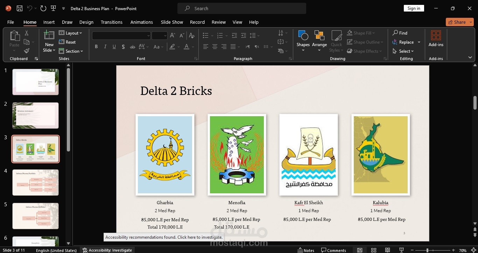This screenshot has height=253, width=478.
Task: Apply text shadow with the S icon
Action: point(123,47)
